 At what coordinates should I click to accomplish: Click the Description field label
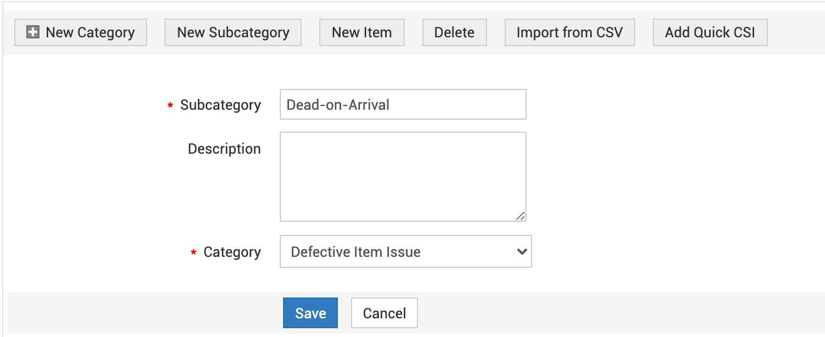pyautogui.click(x=224, y=149)
